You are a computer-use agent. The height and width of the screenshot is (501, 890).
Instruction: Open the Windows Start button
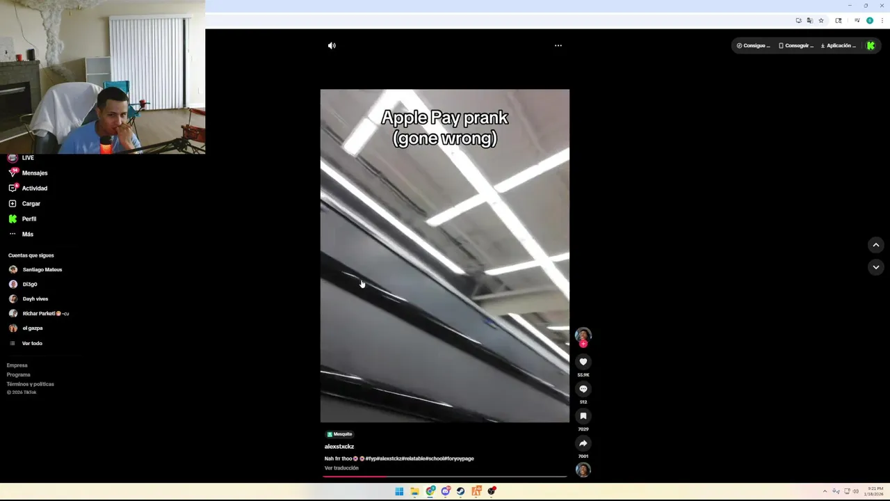point(399,491)
